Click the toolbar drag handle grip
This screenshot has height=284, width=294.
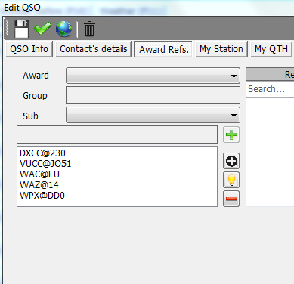pos(8,28)
